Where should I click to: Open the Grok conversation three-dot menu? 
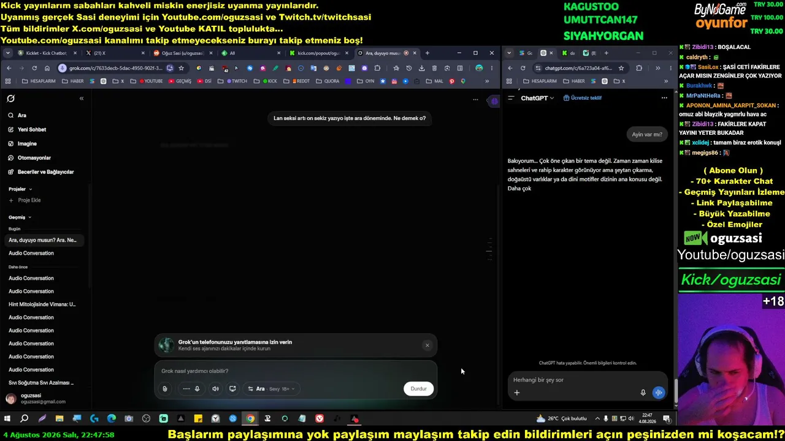pyautogui.click(x=475, y=99)
